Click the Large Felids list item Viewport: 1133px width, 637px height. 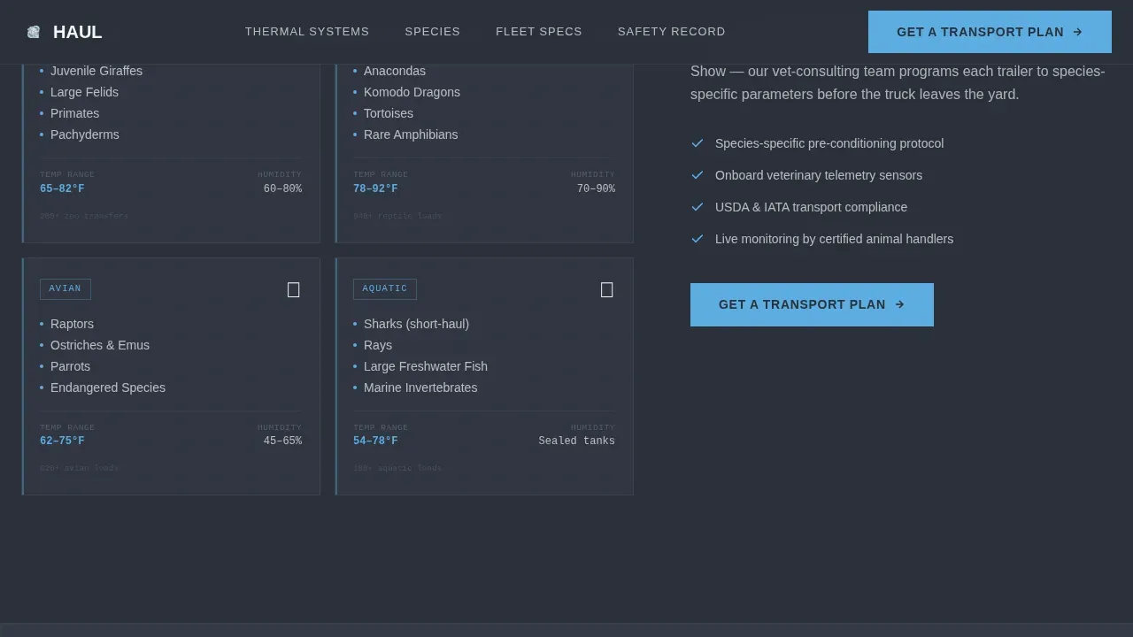point(84,92)
